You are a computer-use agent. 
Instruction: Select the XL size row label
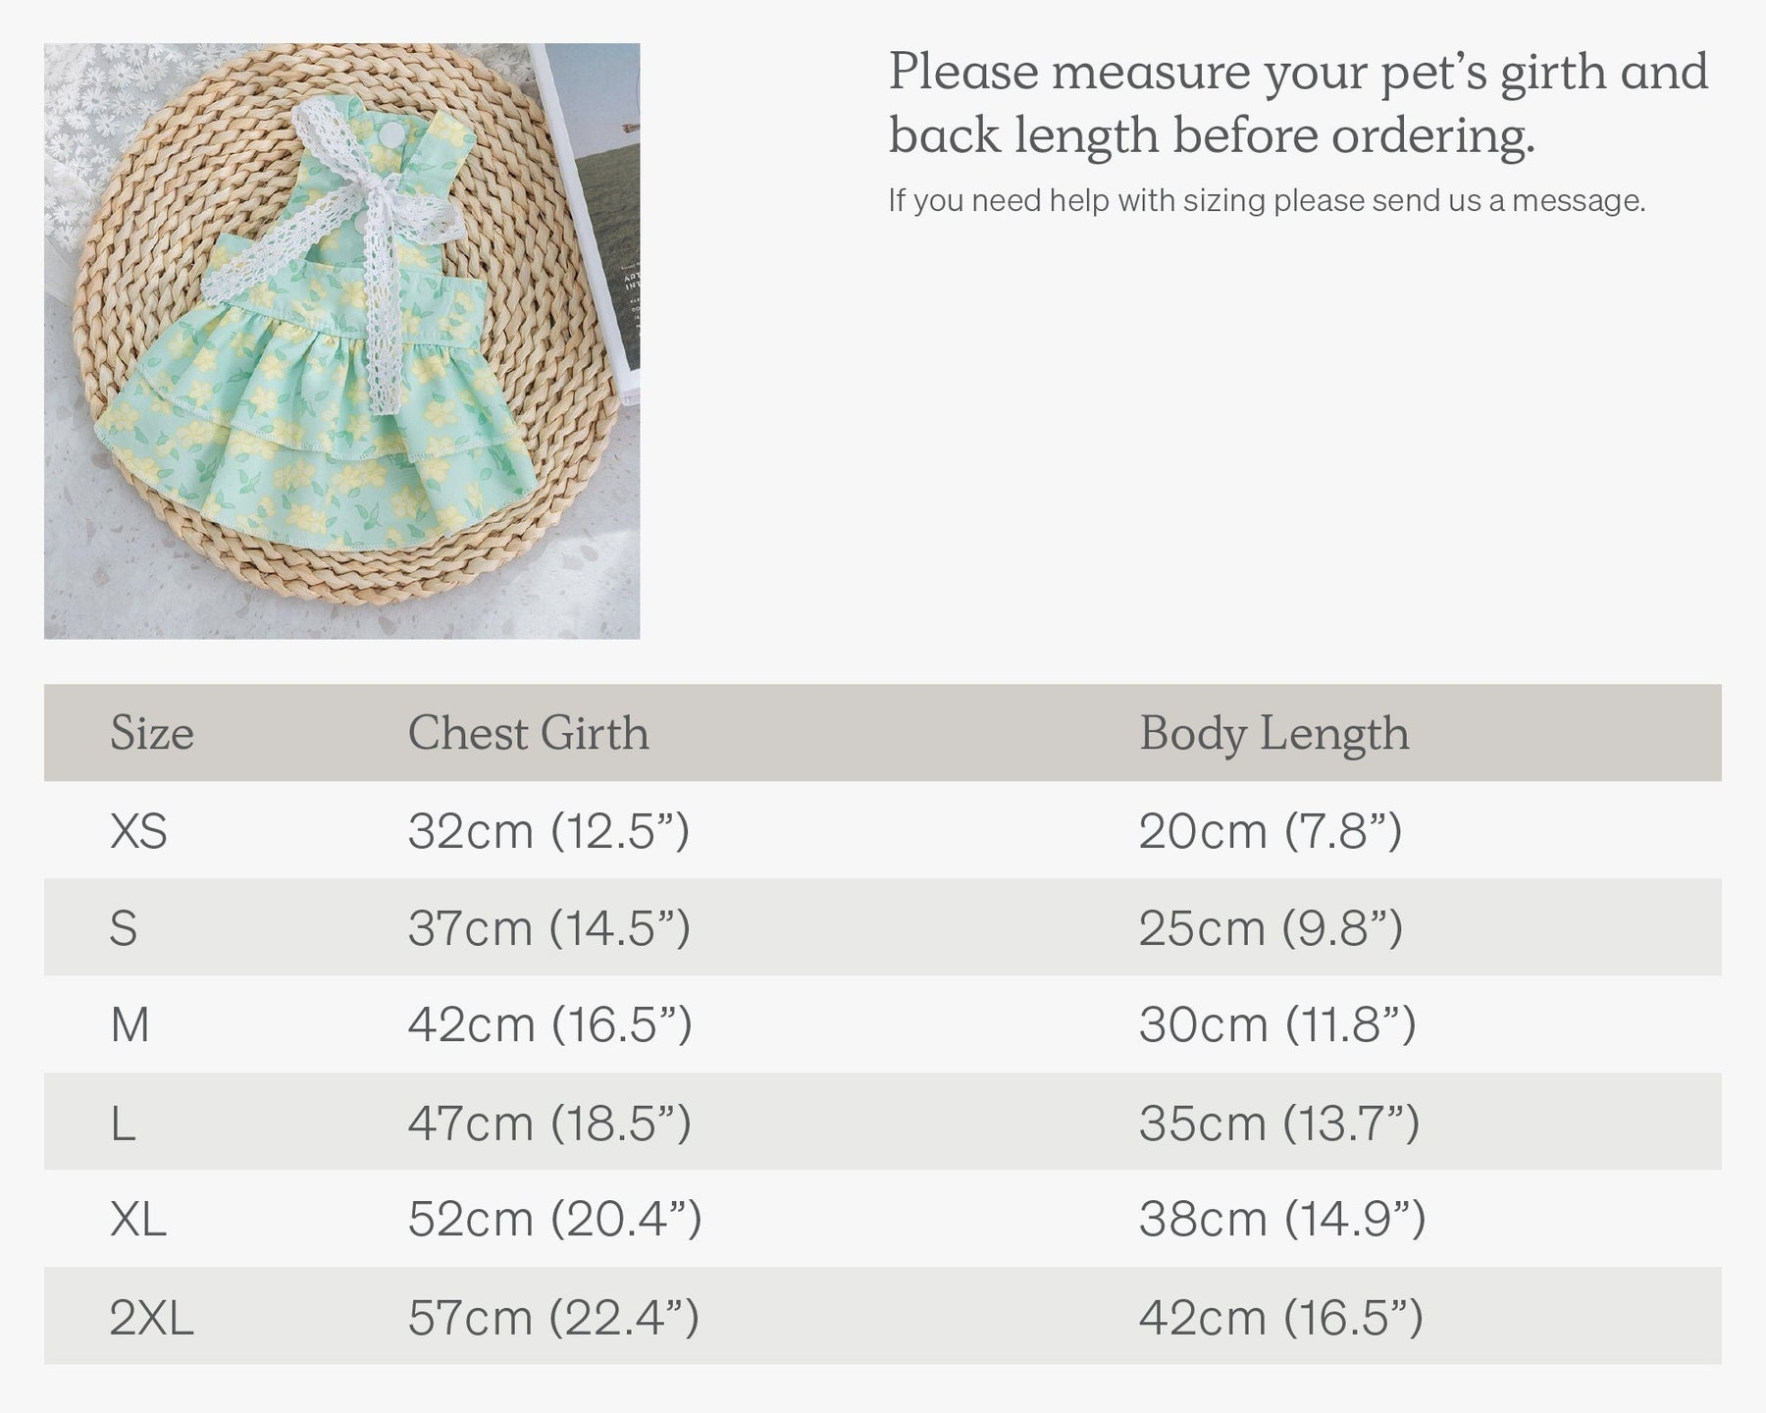[x=138, y=1220]
